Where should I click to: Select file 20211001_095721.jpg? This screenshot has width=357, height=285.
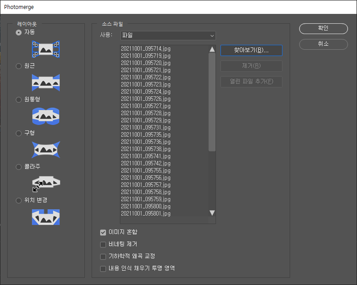[145, 70]
